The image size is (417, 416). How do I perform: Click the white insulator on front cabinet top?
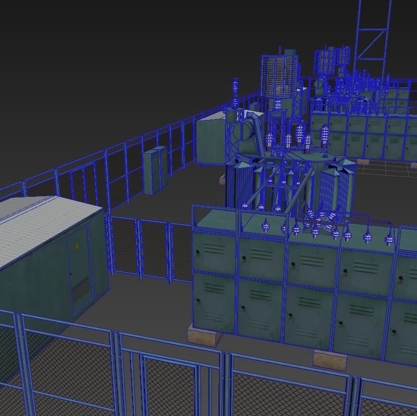(266, 226)
